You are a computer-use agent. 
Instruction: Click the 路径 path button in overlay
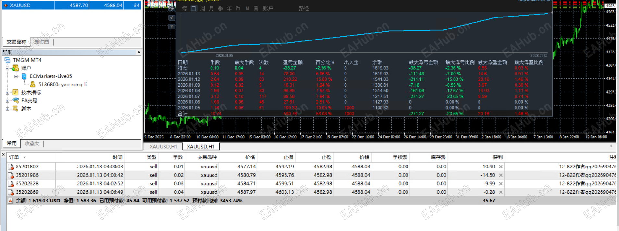coord(304,8)
